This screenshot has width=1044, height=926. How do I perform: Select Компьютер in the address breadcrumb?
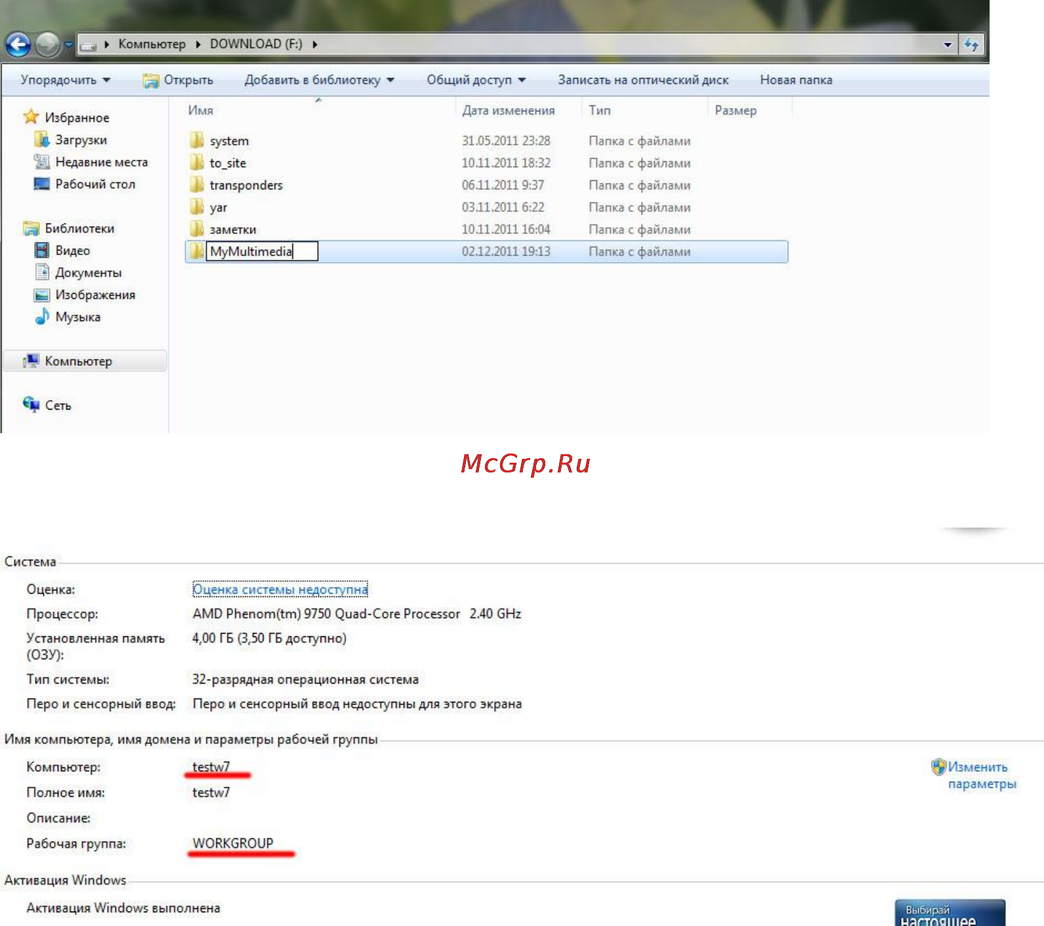(x=152, y=44)
